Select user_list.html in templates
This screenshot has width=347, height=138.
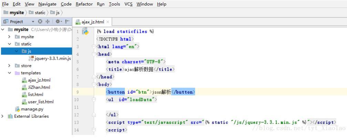(40, 102)
